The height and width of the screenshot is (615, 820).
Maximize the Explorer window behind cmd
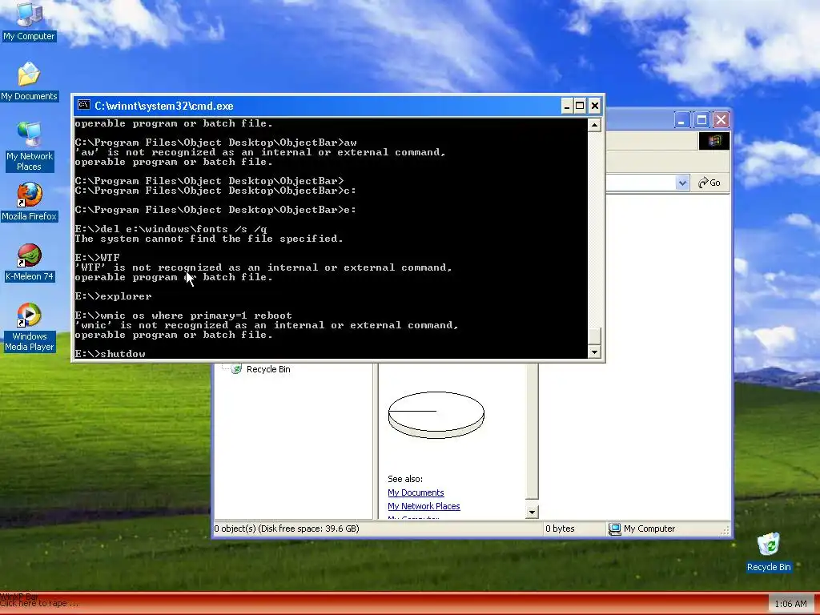point(701,120)
